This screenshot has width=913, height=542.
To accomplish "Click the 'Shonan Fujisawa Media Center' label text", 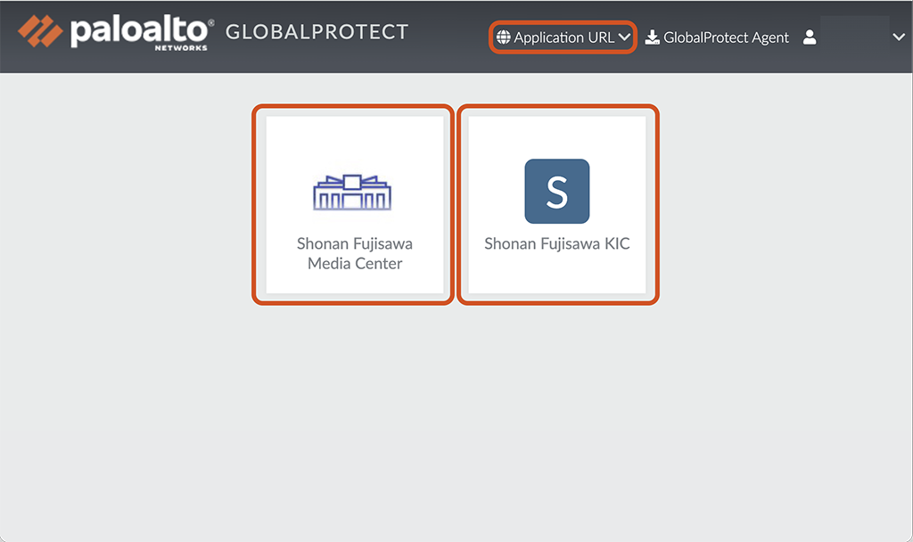I will (355, 253).
